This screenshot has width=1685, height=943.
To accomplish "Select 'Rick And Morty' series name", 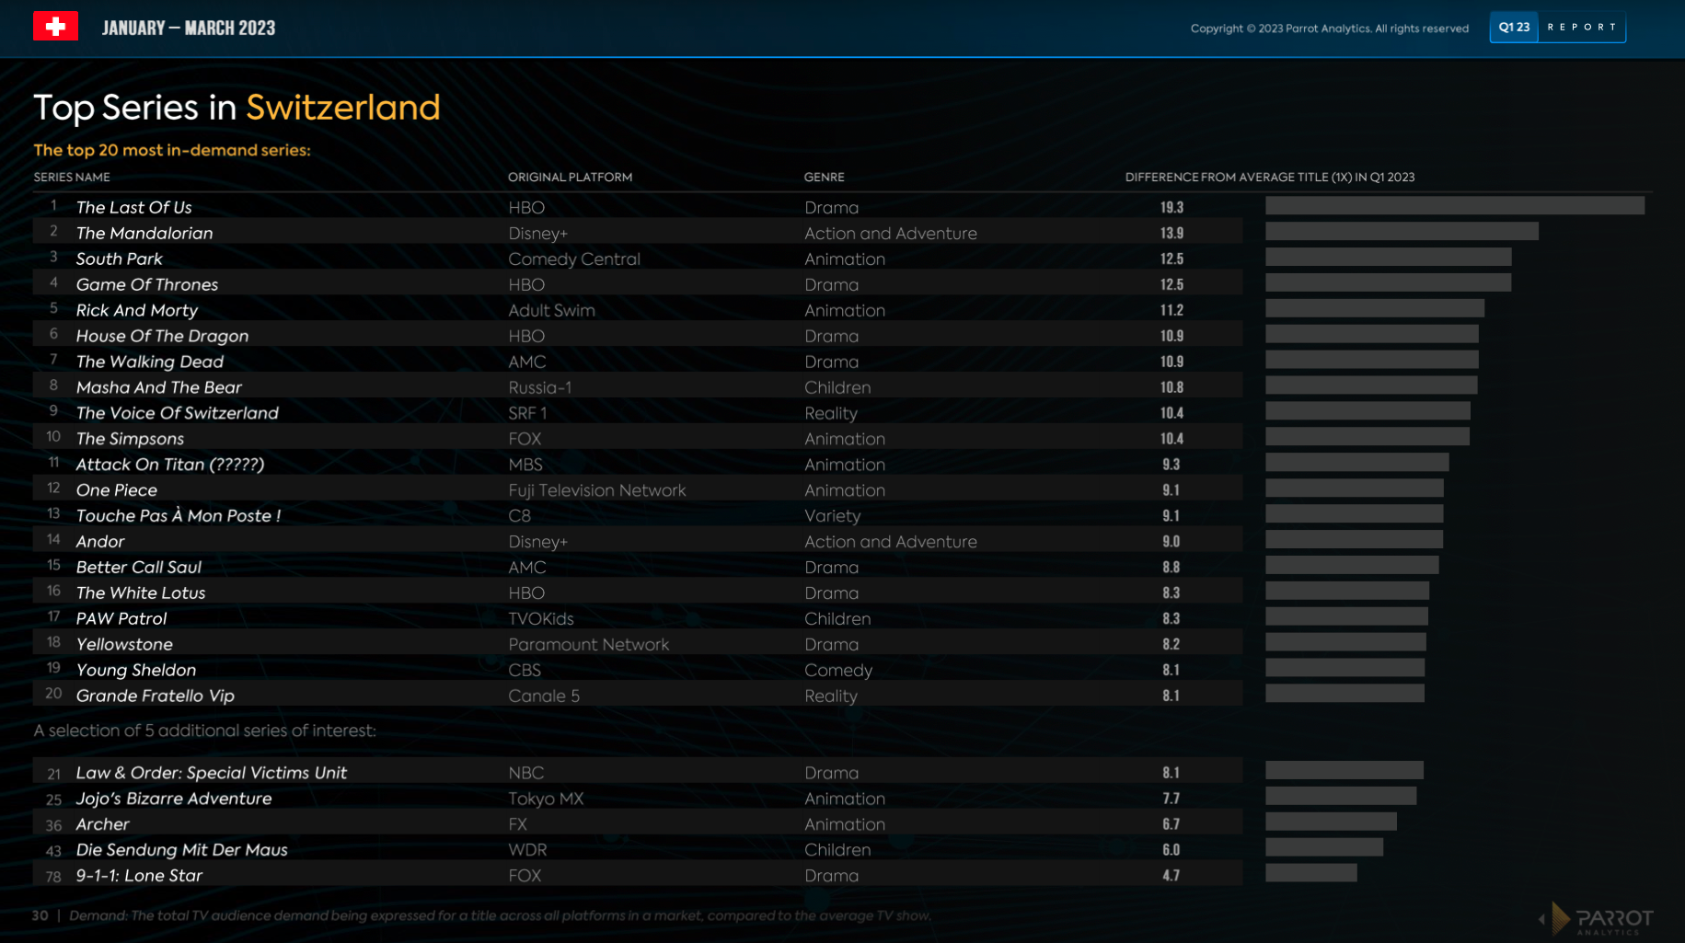I will [x=136, y=310].
